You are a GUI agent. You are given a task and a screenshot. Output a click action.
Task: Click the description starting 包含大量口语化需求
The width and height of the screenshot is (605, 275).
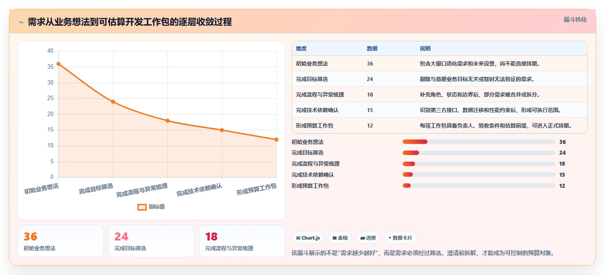pyautogui.click(x=480, y=64)
